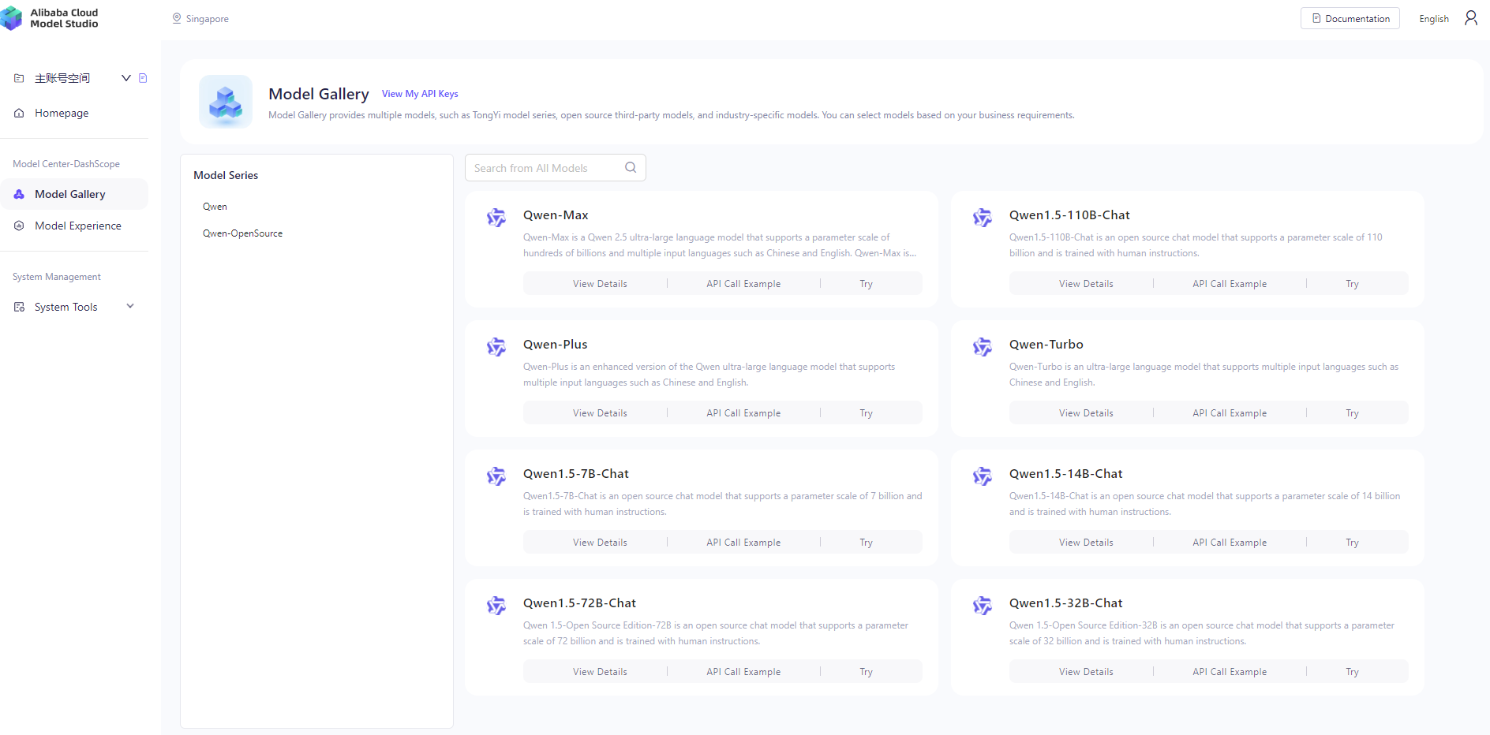Expand the 主账号空间 workspace dropdown chevron

(x=125, y=78)
